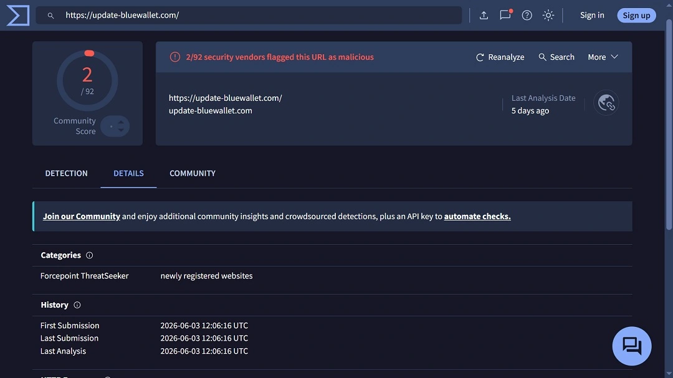Click 'newly registered websites' category value
This screenshot has height=378, width=673.
point(206,276)
